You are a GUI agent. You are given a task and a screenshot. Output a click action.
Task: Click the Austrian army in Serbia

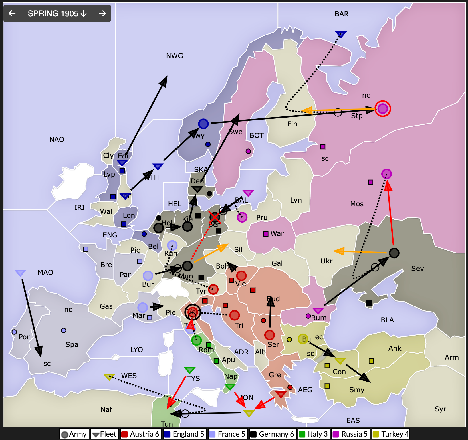pyautogui.click(x=269, y=335)
